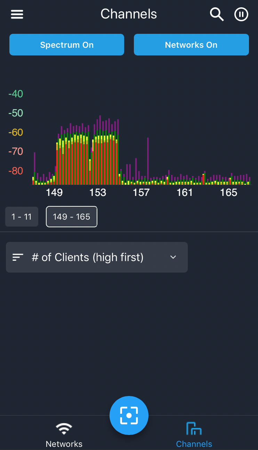The image size is (258, 450).
Task: Tap the search magnifier icon
Action: pyautogui.click(x=217, y=14)
